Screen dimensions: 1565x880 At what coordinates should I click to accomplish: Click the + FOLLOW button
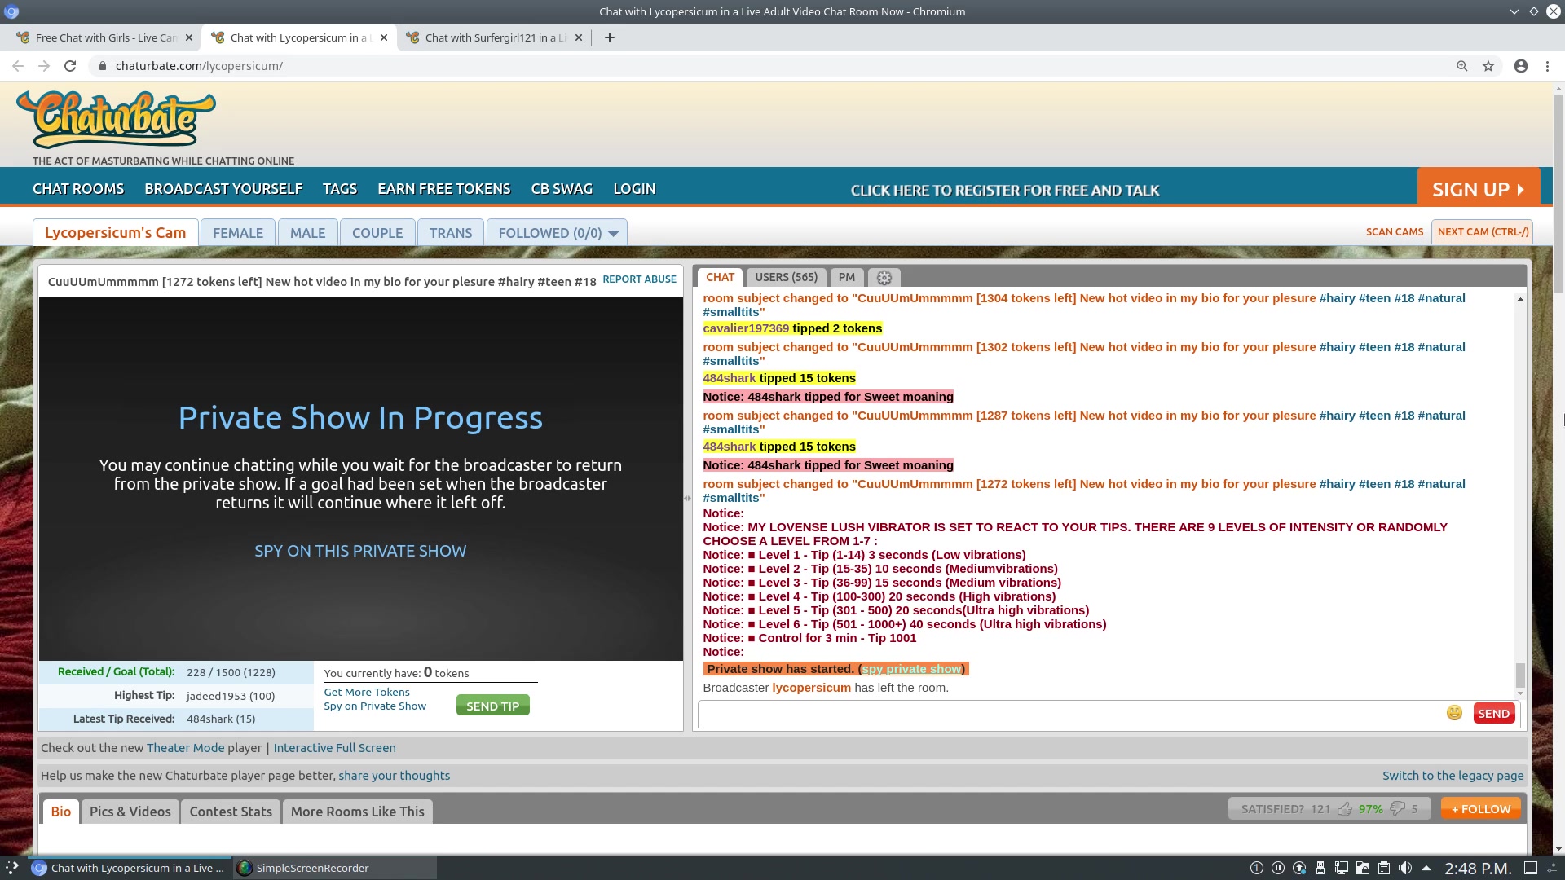(1480, 809)
